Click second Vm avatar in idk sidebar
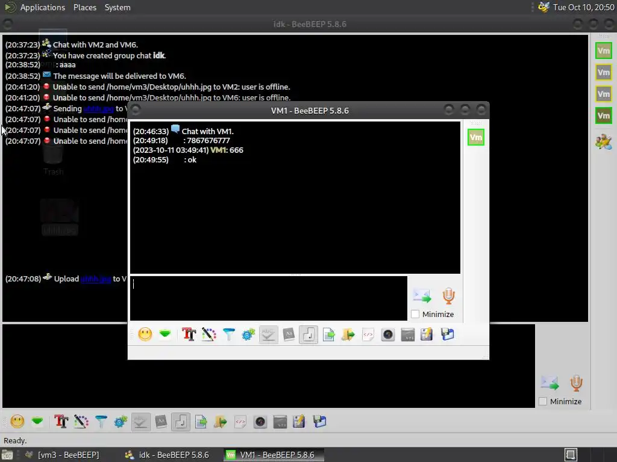The width and height of the screenshot is (617, 462). click(x=604, y=72)
